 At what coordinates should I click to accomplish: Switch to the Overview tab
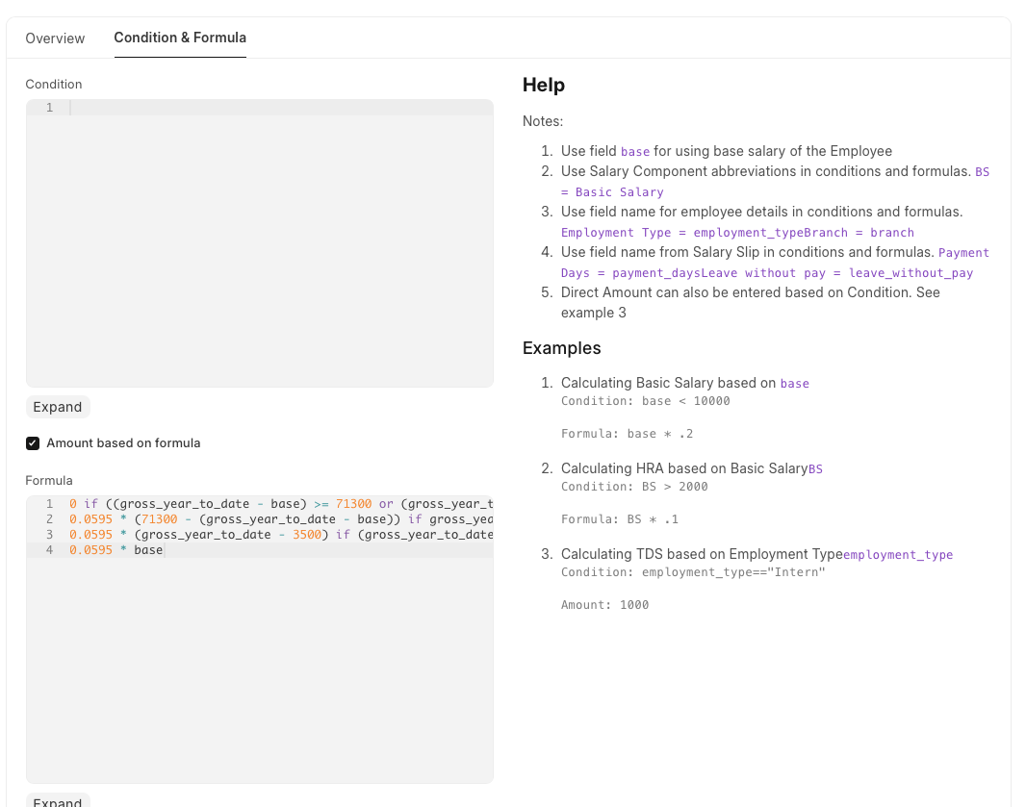(x=55, y=38)
